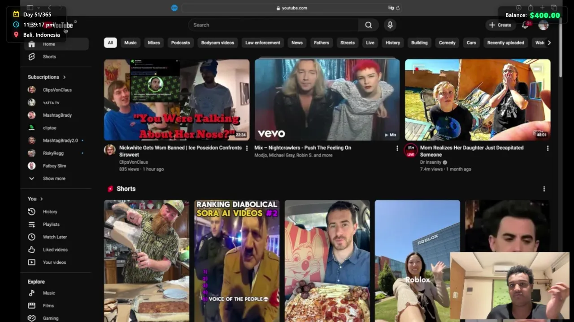Open Liked videos in the sidebar
574x322 pixels.
coord(56,250)
